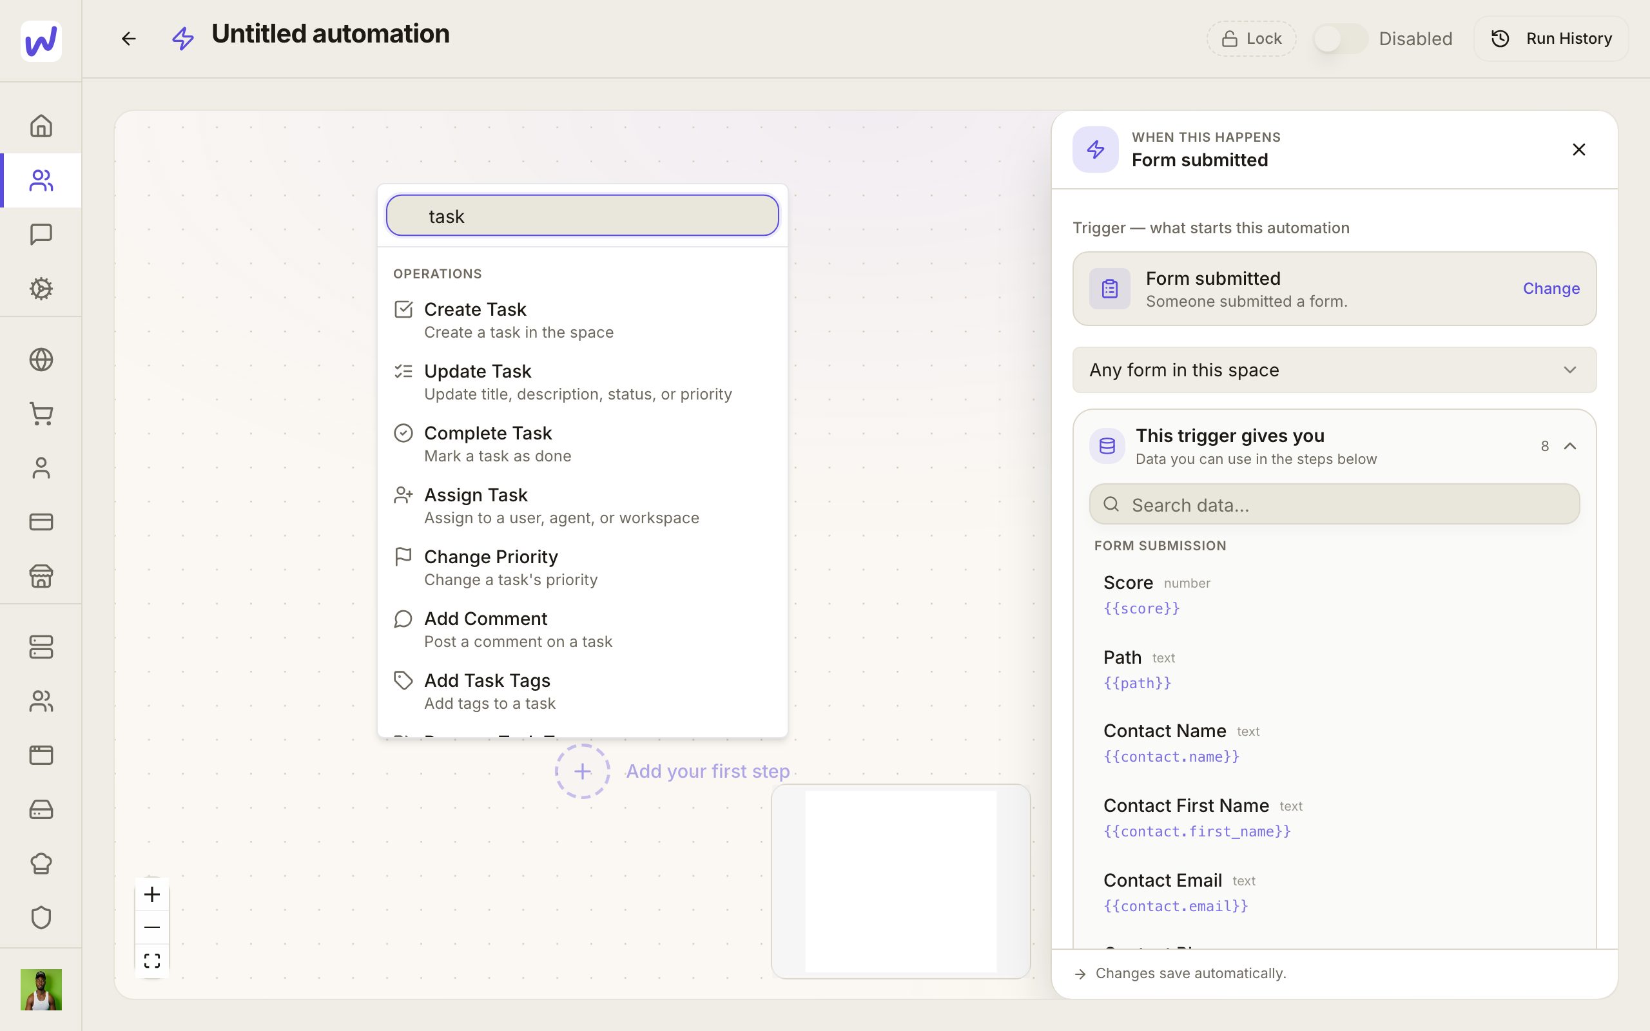Choose the Change Priority operation
The height and width of the screenshot is (1031, 1650).
(x=582, y=568)
